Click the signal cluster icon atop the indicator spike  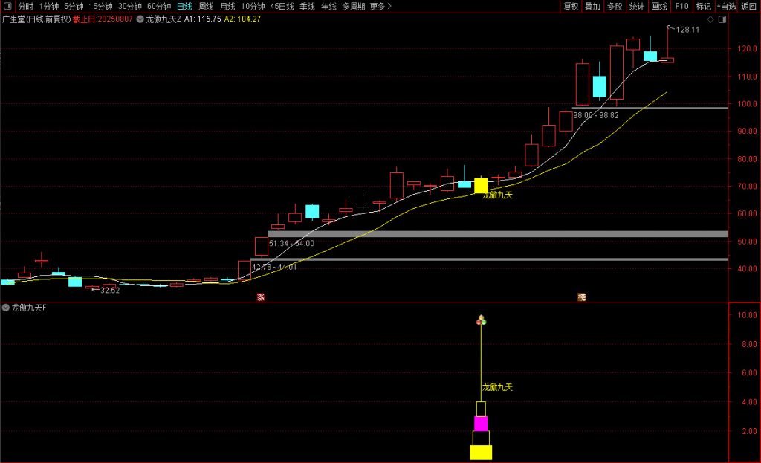(481, 320)
